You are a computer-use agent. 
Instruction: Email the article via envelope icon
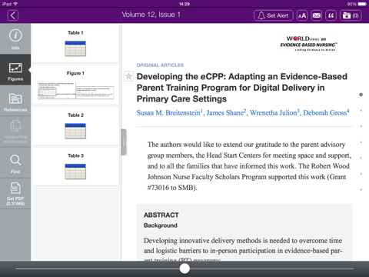(317, 15)
